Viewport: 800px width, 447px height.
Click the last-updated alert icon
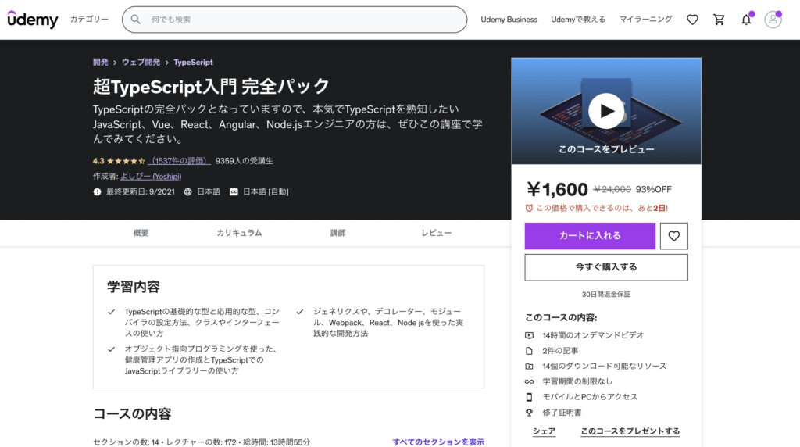pos(97,192)
